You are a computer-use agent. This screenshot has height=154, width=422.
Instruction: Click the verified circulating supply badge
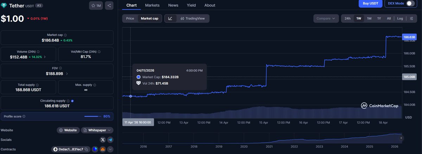pyautogui.click(x=72, y=101)
